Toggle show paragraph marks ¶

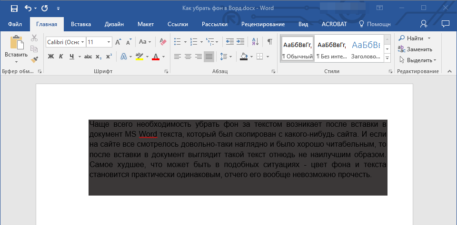point(269,42)
